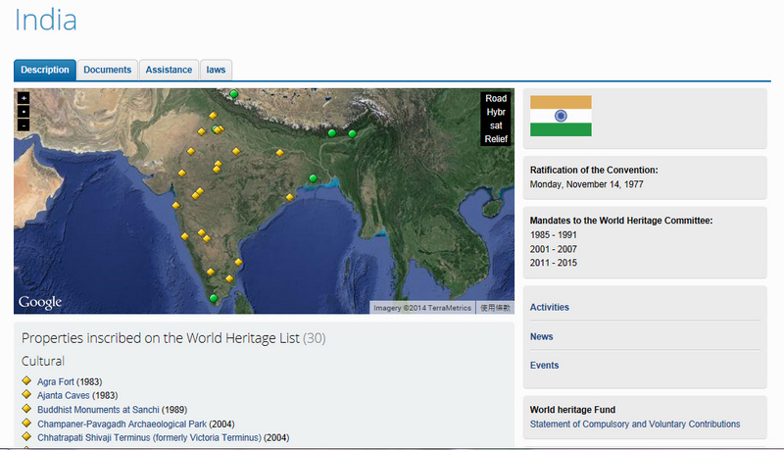This screenshot has width=784, height=450.
Task: Open Champaner-Pavagadh Archaeological Park link
Action: [x=122, y=424]
